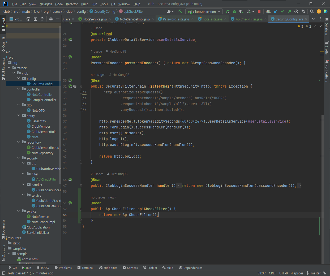Viewport: 330px width, 276px height.
Task: Click the Build Project hammer icon
Action: 180,11
